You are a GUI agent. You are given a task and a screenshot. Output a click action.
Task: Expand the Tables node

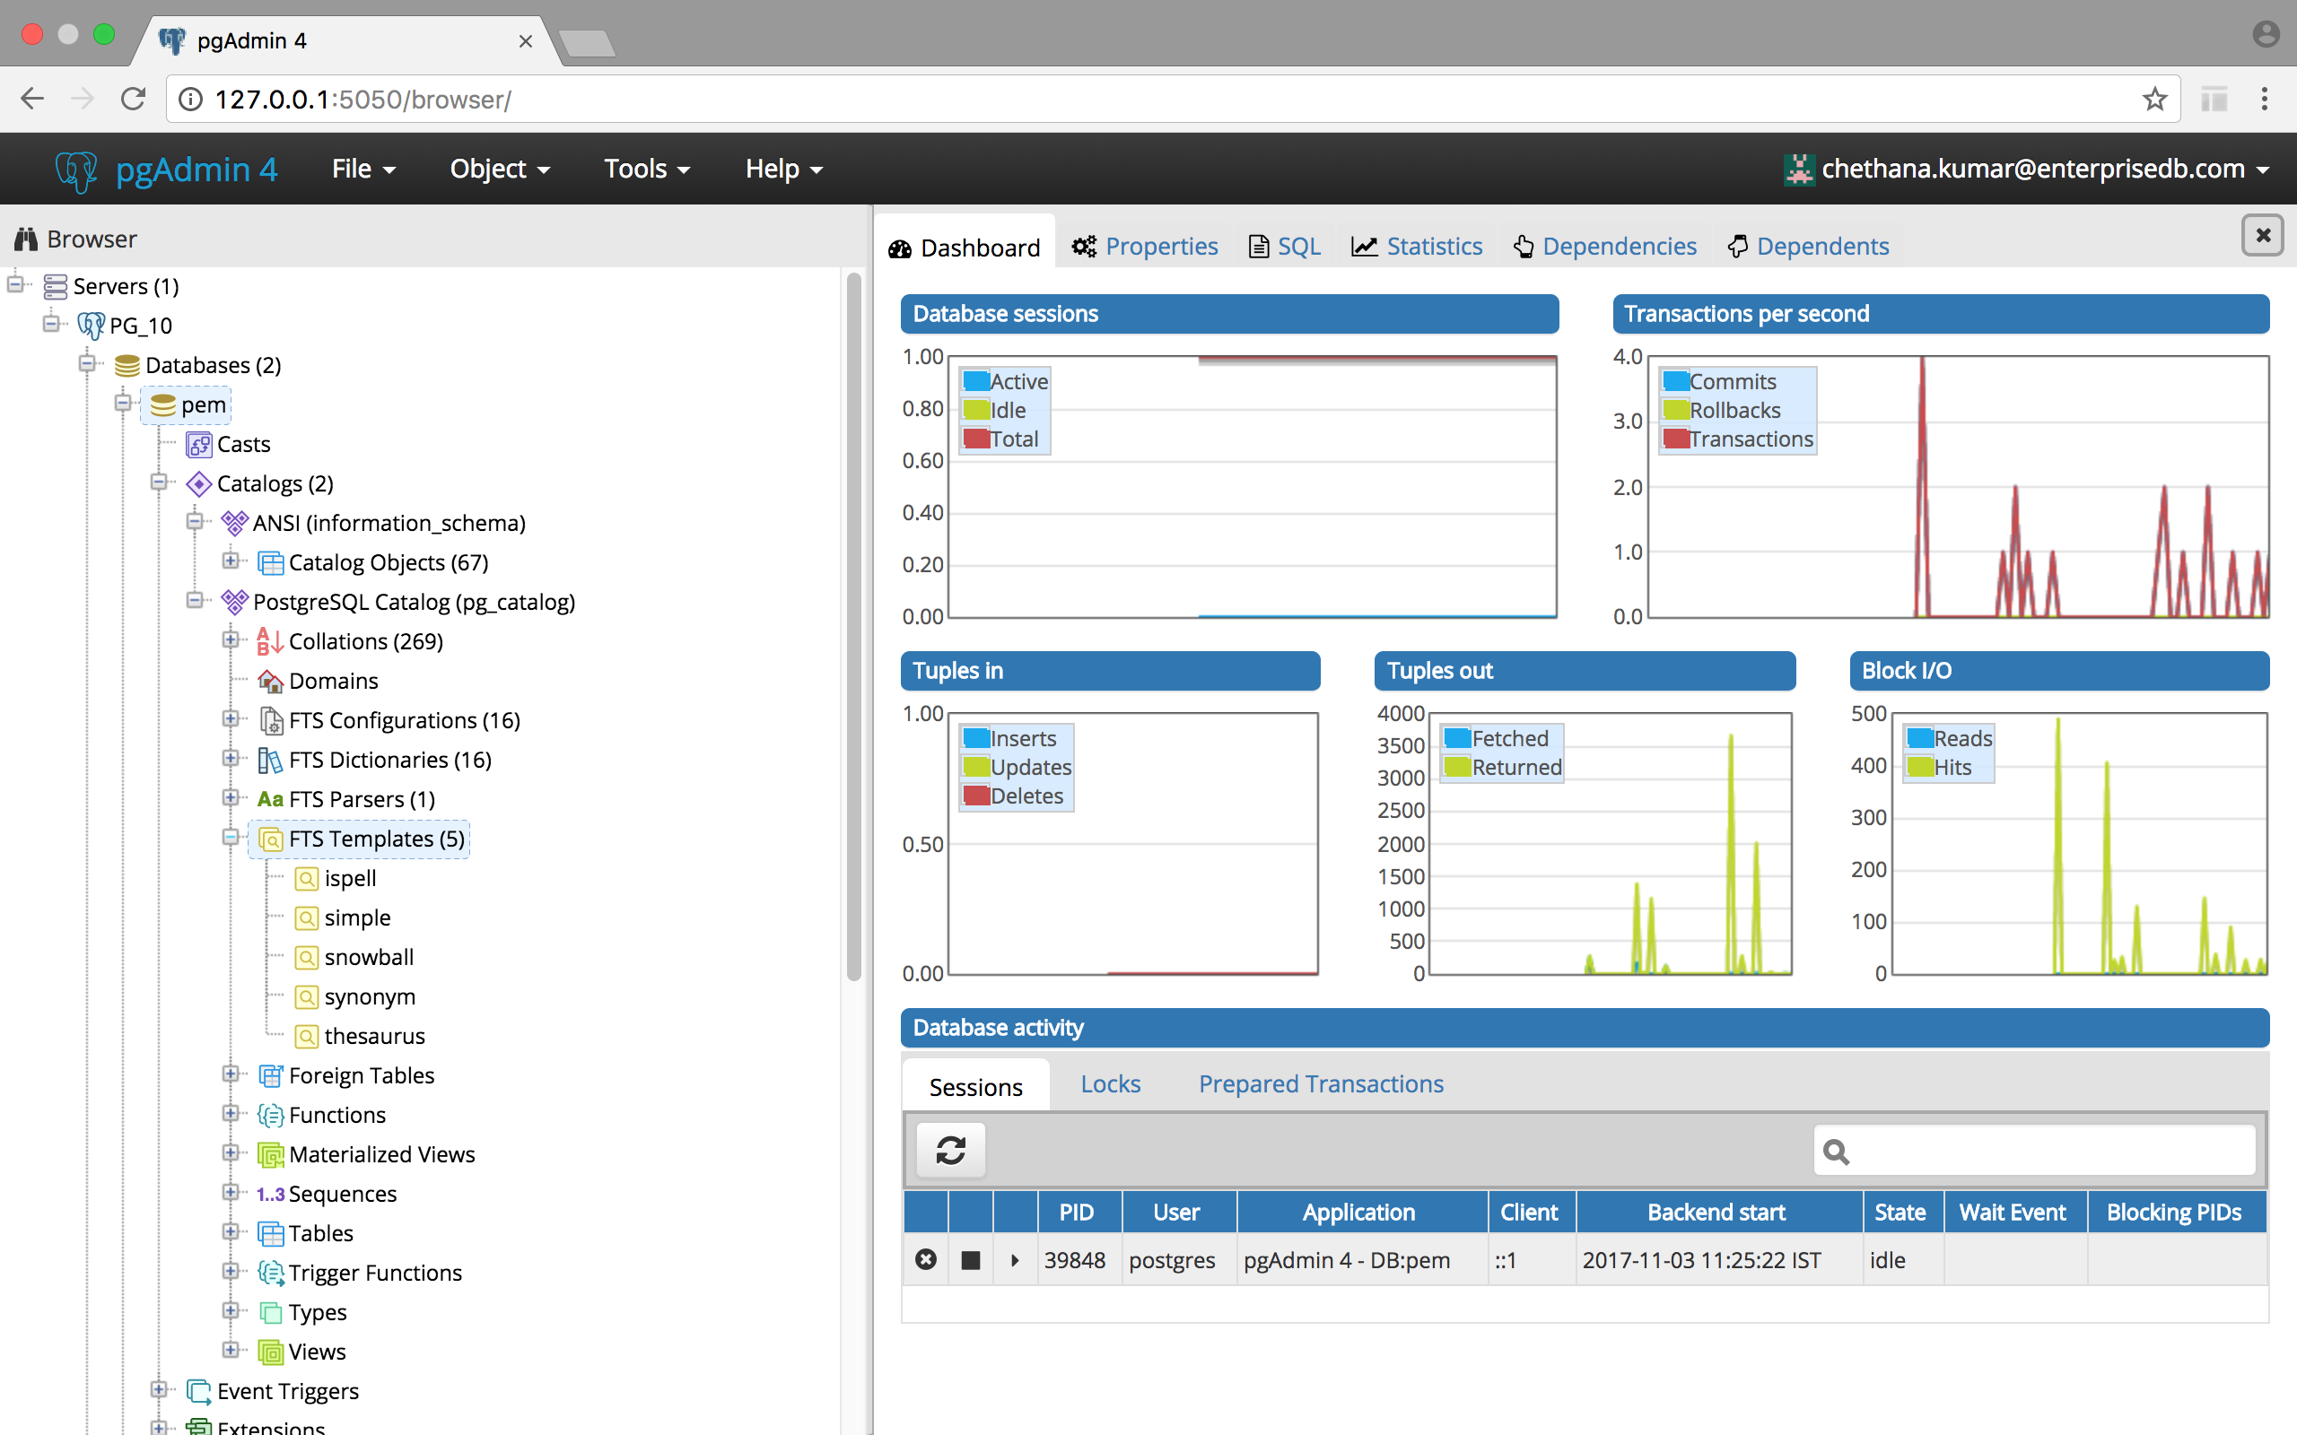[231, 1232]
